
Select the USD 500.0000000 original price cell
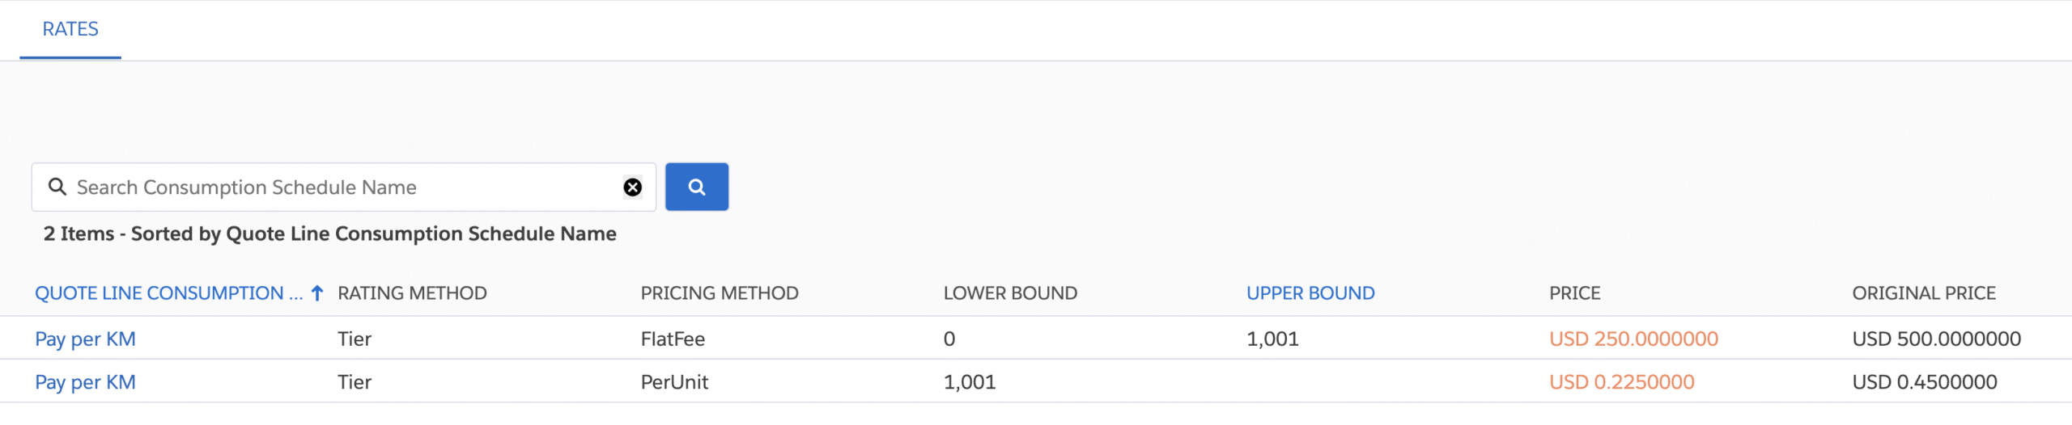[x=1936, y=339]
